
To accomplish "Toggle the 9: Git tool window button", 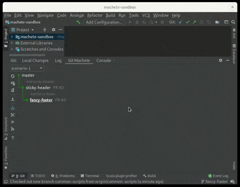I will pos(18,176).
